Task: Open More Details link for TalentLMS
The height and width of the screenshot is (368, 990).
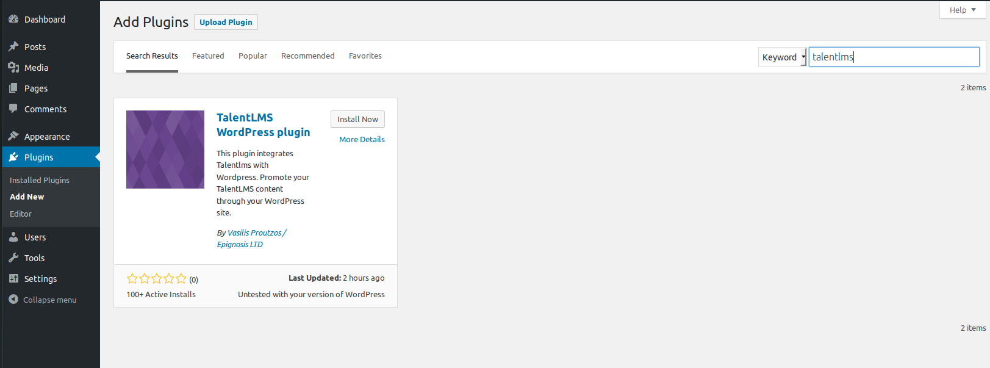Action: [x=362, y=140]
